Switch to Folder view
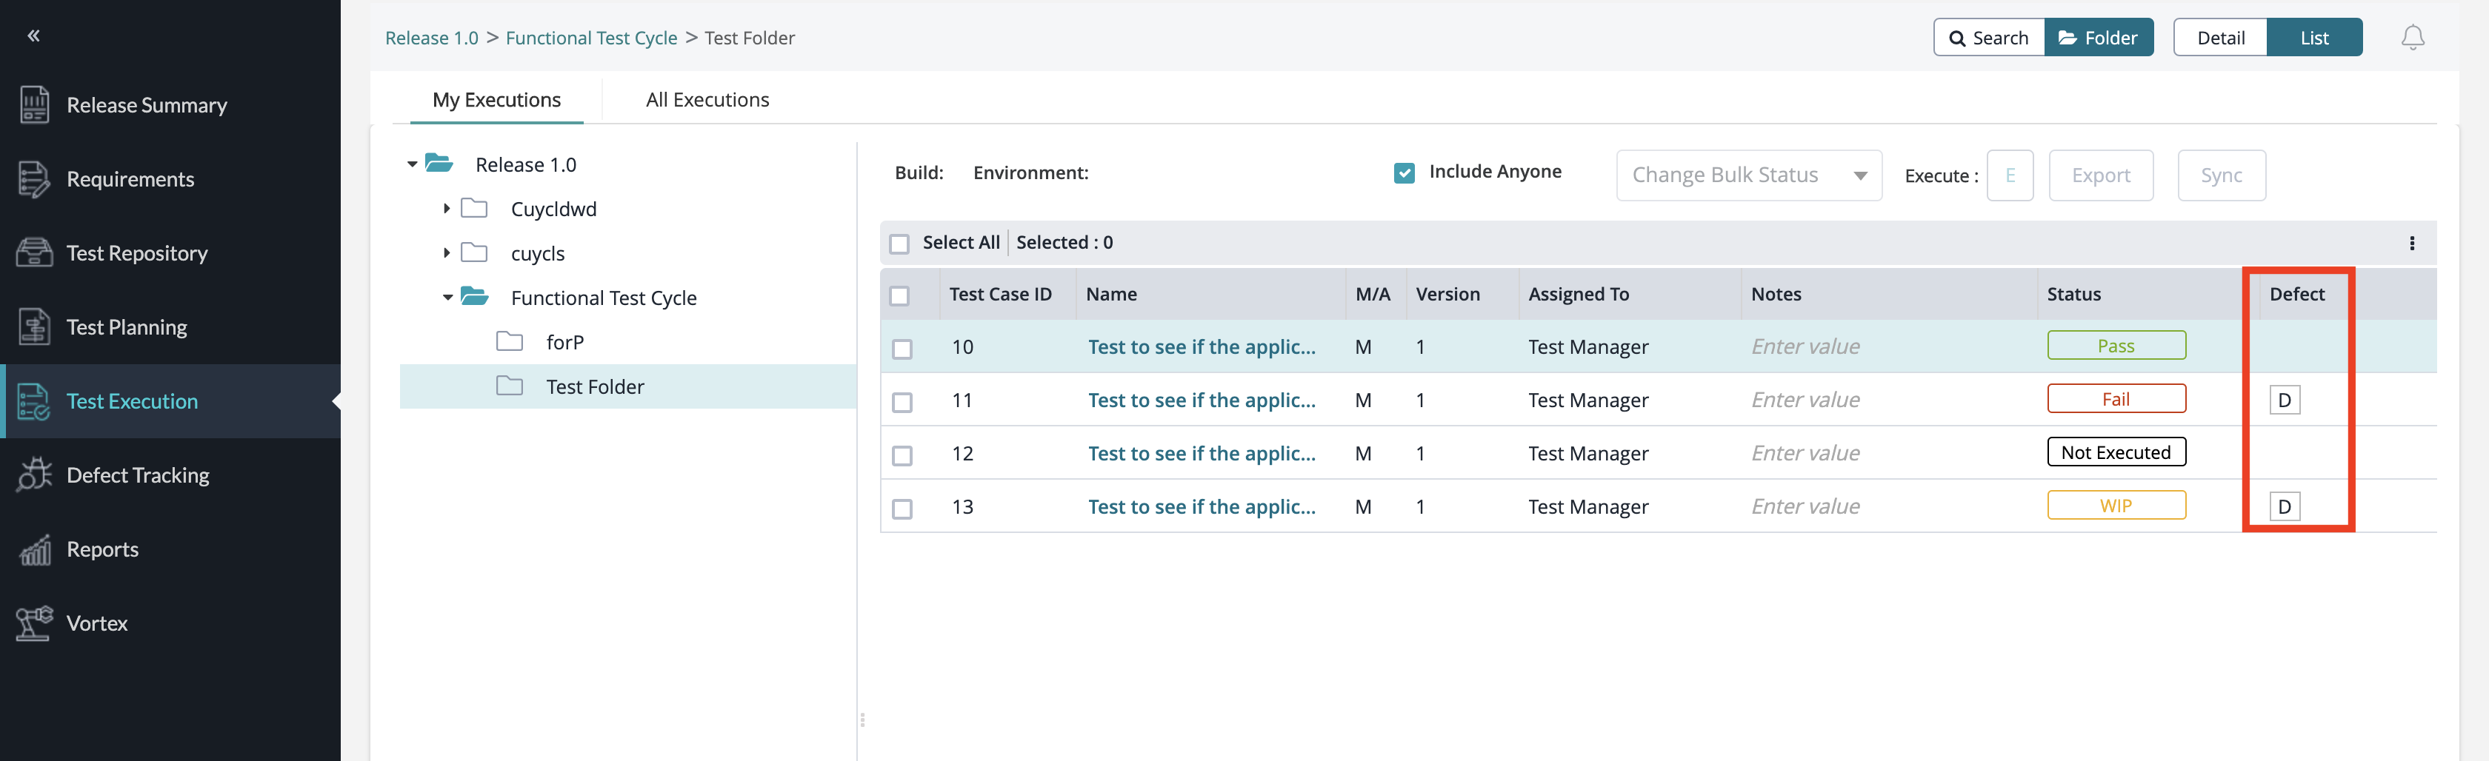This screenshot has height=761, width=2489. pos(2099,38)
